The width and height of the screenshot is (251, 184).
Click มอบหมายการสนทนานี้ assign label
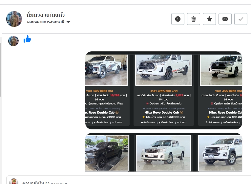pyautogui.click(x=46, y=22)
